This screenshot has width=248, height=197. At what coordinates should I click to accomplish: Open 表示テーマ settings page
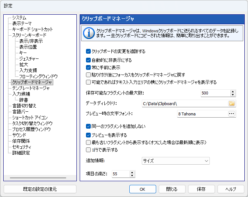pyautogui.click(x=22, y=24)
